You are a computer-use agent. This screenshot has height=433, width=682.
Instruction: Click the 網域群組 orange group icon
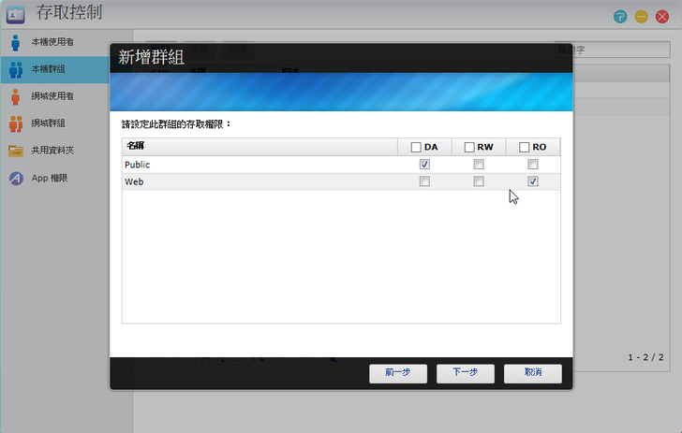point(16,123)
